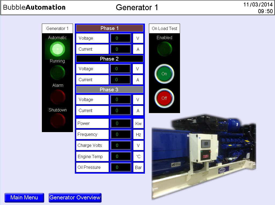Click the Phase 3 Voltage value field

(120, 99)
